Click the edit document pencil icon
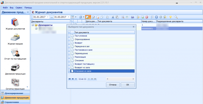Image resolution: width=203 pixels, height=104 pixels. click(x=94, y=17)
